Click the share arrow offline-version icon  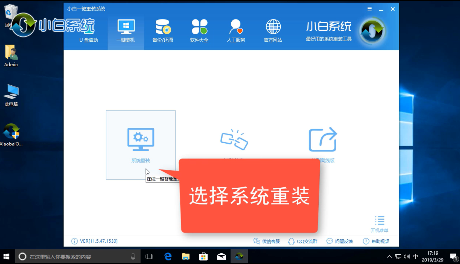click(323, 139)
